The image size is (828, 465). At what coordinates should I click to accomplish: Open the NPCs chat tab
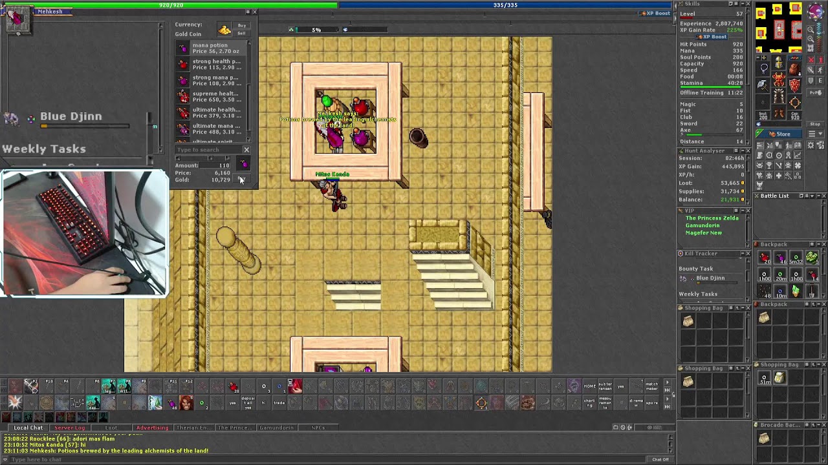click(x=318, y=428)
